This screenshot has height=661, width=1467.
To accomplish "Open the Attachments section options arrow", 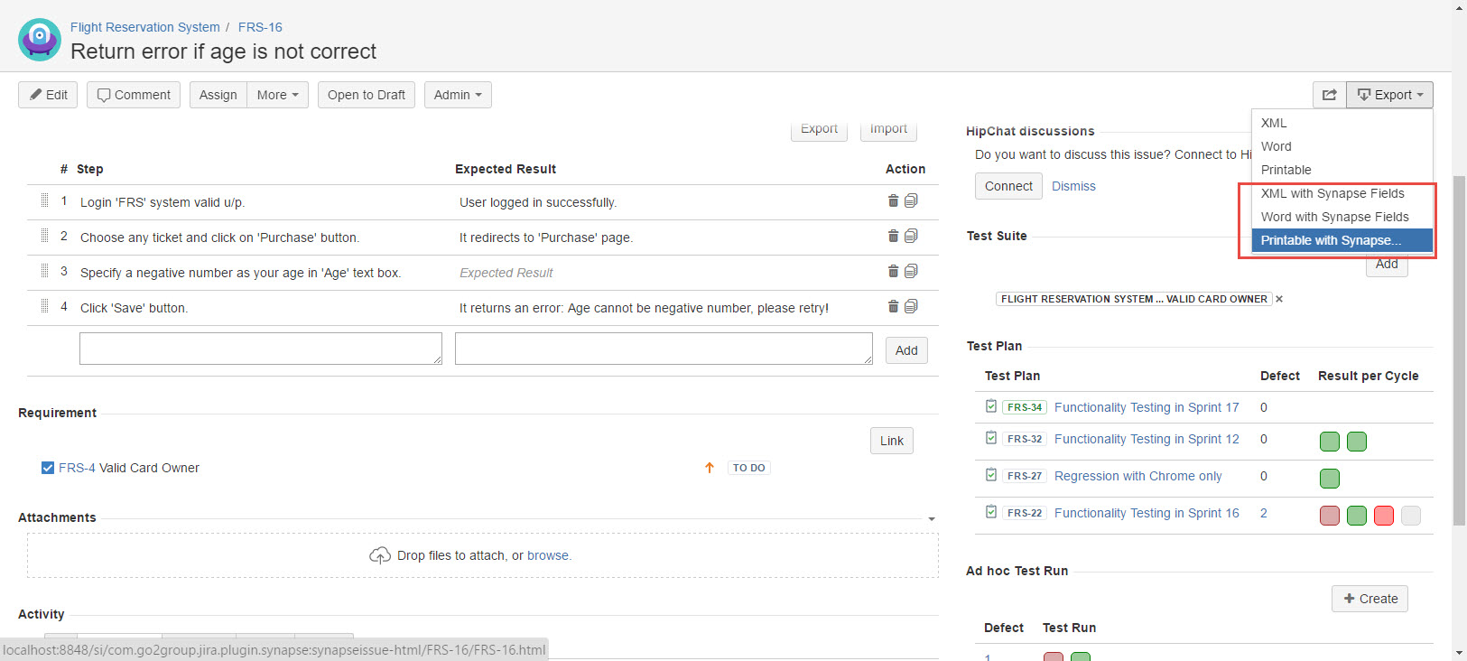I will coord(932,519).
